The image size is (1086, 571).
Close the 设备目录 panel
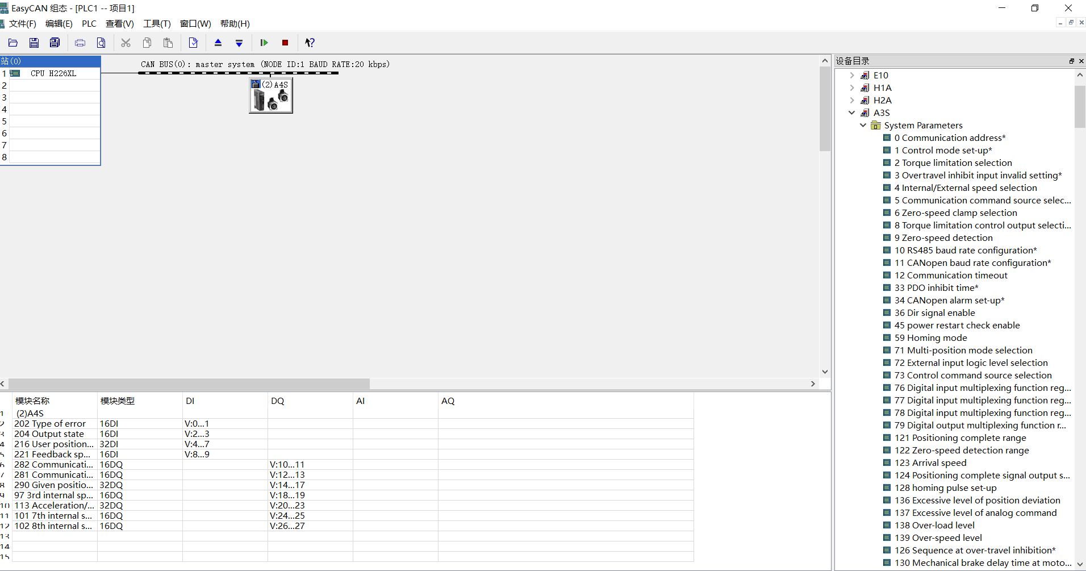[x=1081, y=61]
